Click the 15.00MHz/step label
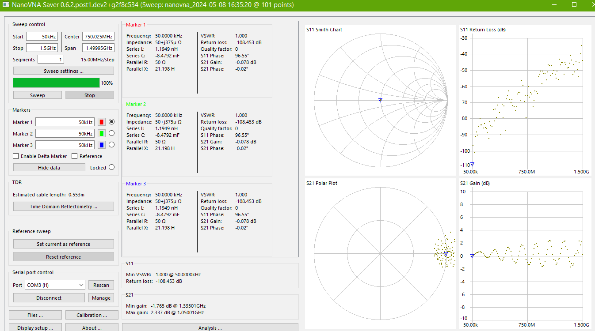Screen dimensions: 595x331 97,60
